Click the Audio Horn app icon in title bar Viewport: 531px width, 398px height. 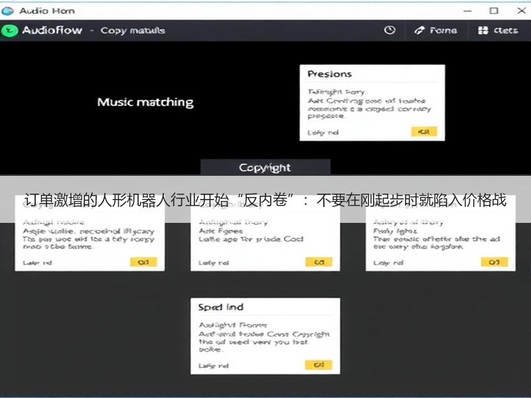[7, 11]
